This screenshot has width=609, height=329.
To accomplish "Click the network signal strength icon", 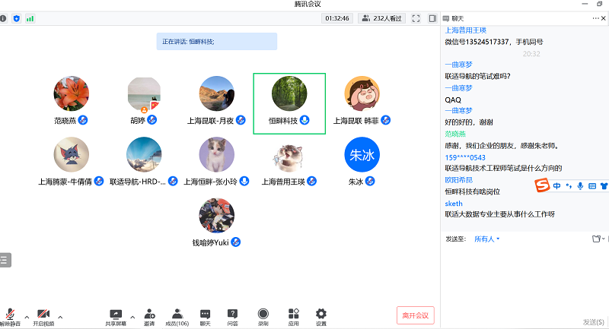I will tap(30, 17).
